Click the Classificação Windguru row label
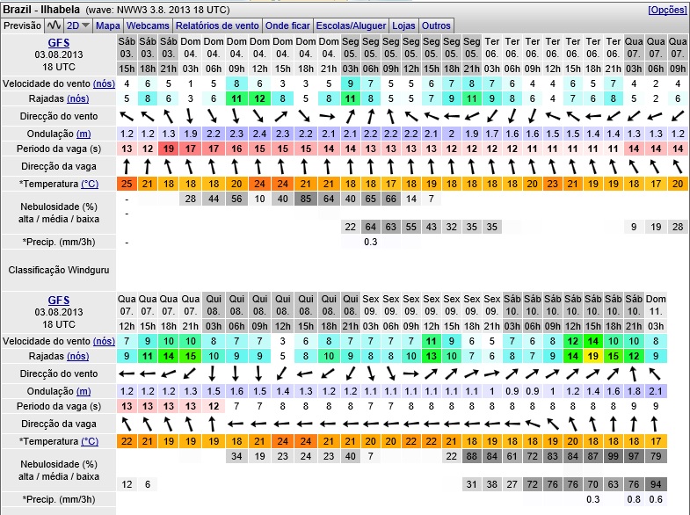 point(59,270)
